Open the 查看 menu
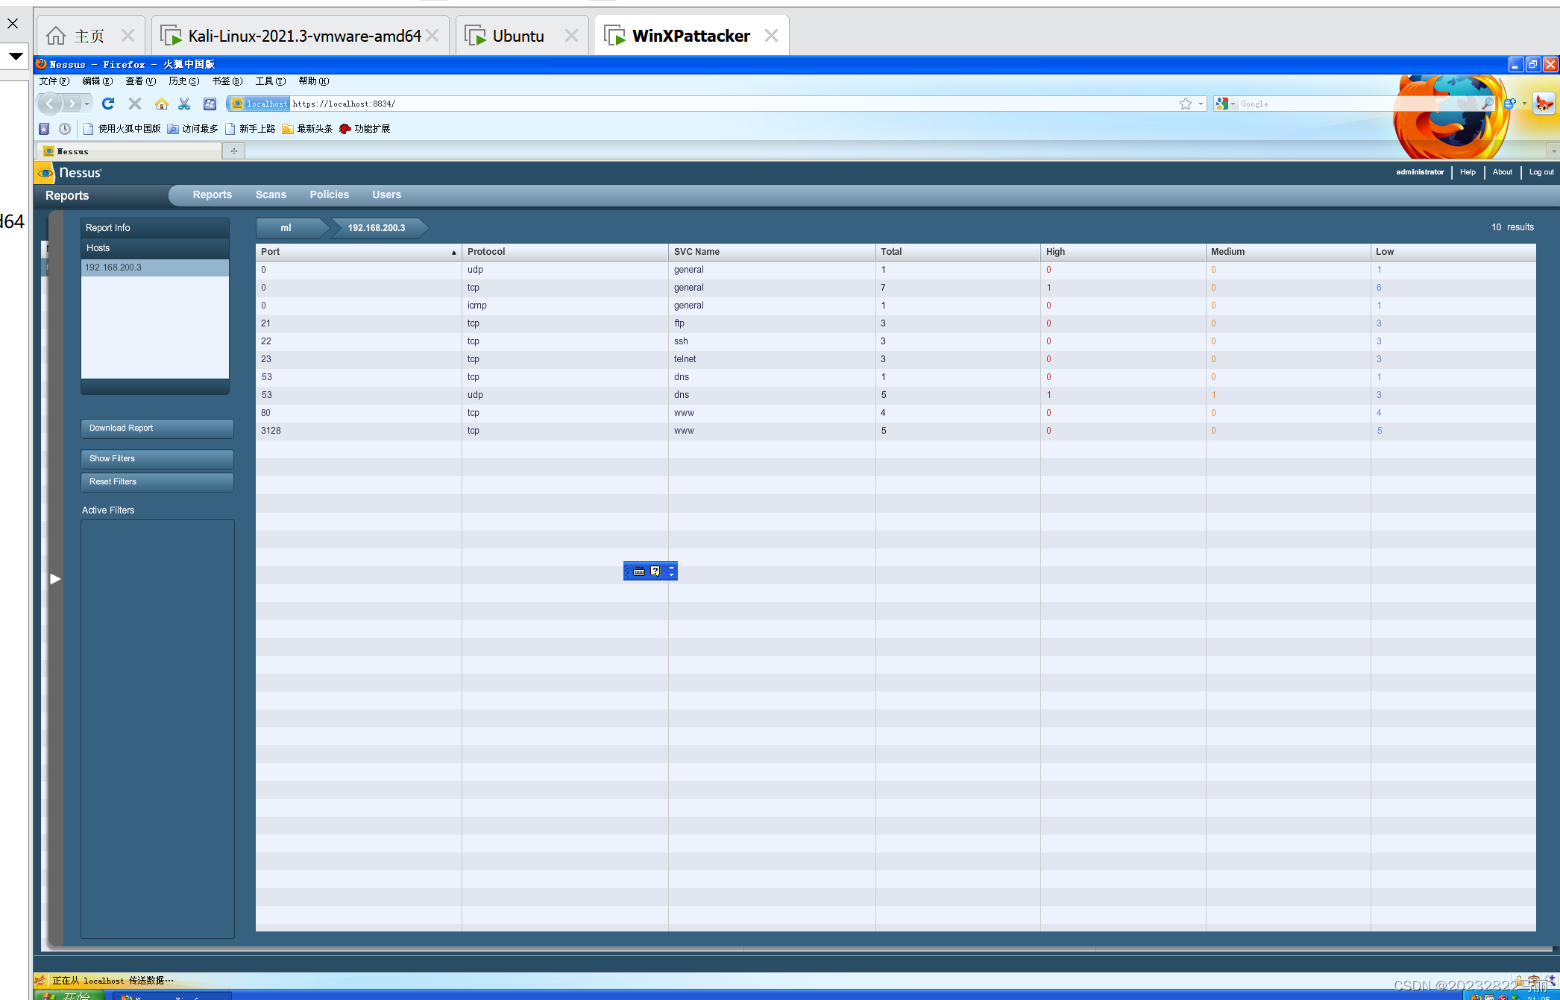 click(140, 81)
